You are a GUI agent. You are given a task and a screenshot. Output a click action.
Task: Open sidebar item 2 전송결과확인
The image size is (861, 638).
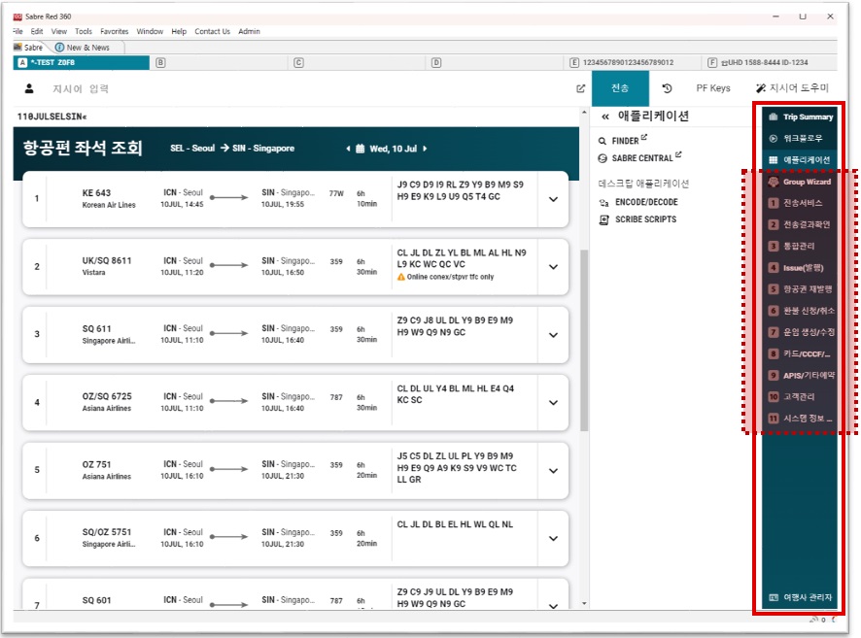click(800, 224)
